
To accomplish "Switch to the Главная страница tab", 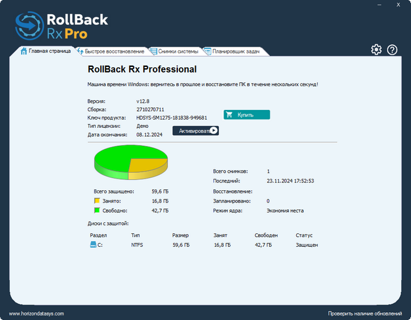I will coord(46,51).
